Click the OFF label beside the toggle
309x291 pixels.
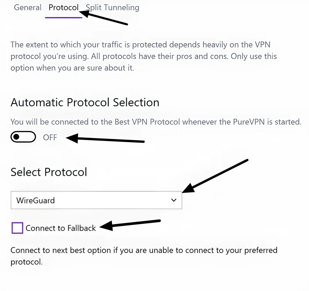click(x=50, y=137)
